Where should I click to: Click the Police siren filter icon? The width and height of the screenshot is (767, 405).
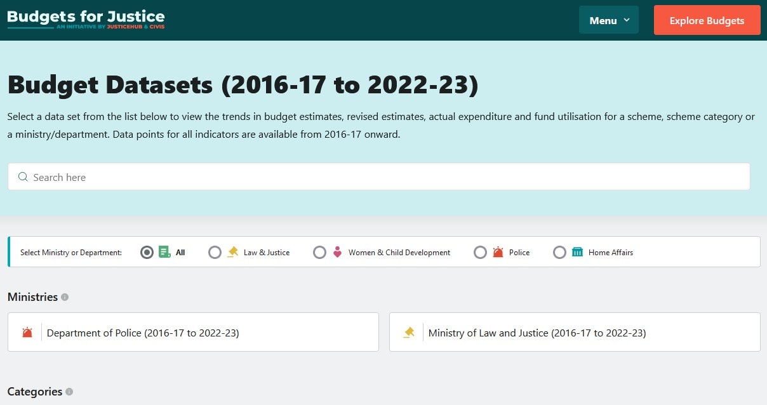(x=498, y=252)
